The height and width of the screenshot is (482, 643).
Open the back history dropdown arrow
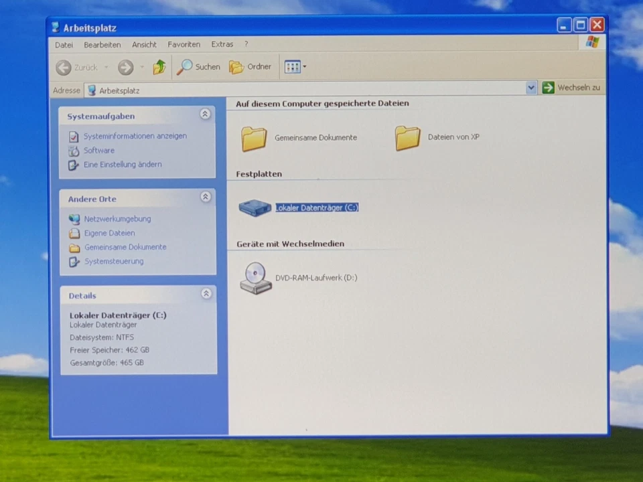pyautogui.click(x=106, y=67)
